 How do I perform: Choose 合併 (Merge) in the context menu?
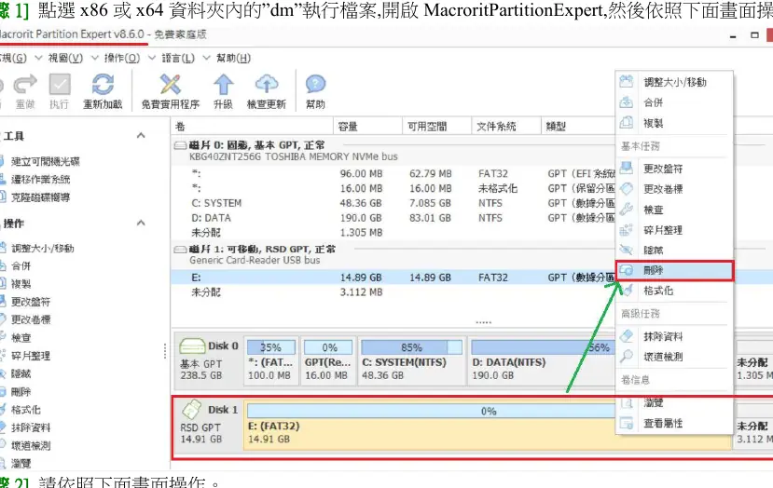(674, 102)
